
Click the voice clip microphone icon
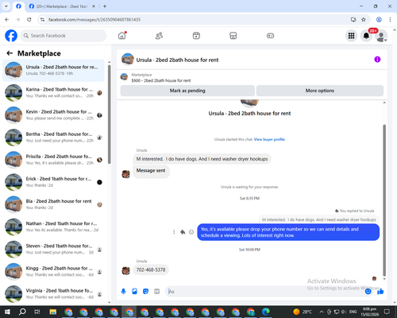pos(123,292)
